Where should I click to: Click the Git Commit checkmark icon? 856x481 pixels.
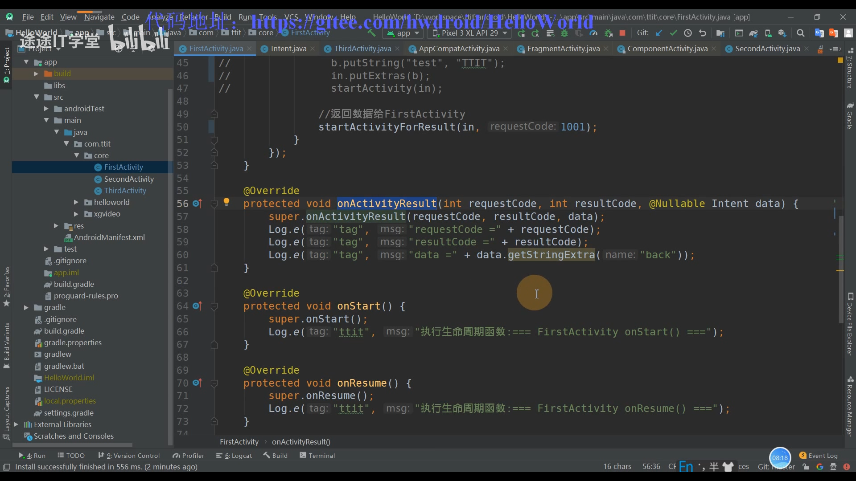coord(673,33)
